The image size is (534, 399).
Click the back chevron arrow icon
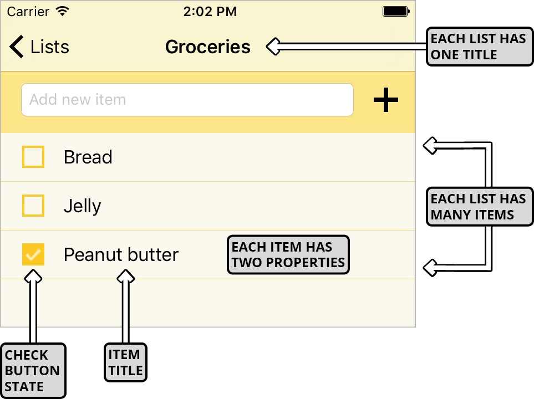point(17,47)
